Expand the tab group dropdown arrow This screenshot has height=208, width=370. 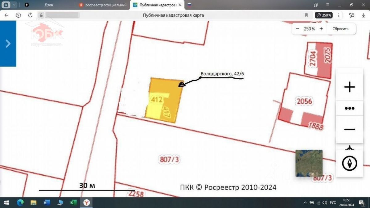[14, 5]
